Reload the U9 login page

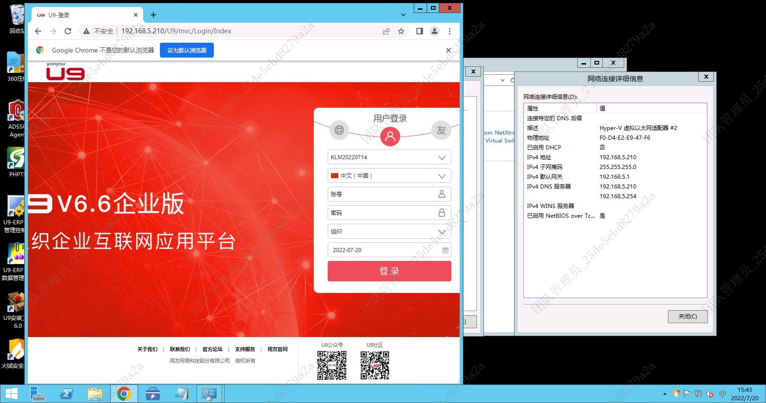pos(68,31)
